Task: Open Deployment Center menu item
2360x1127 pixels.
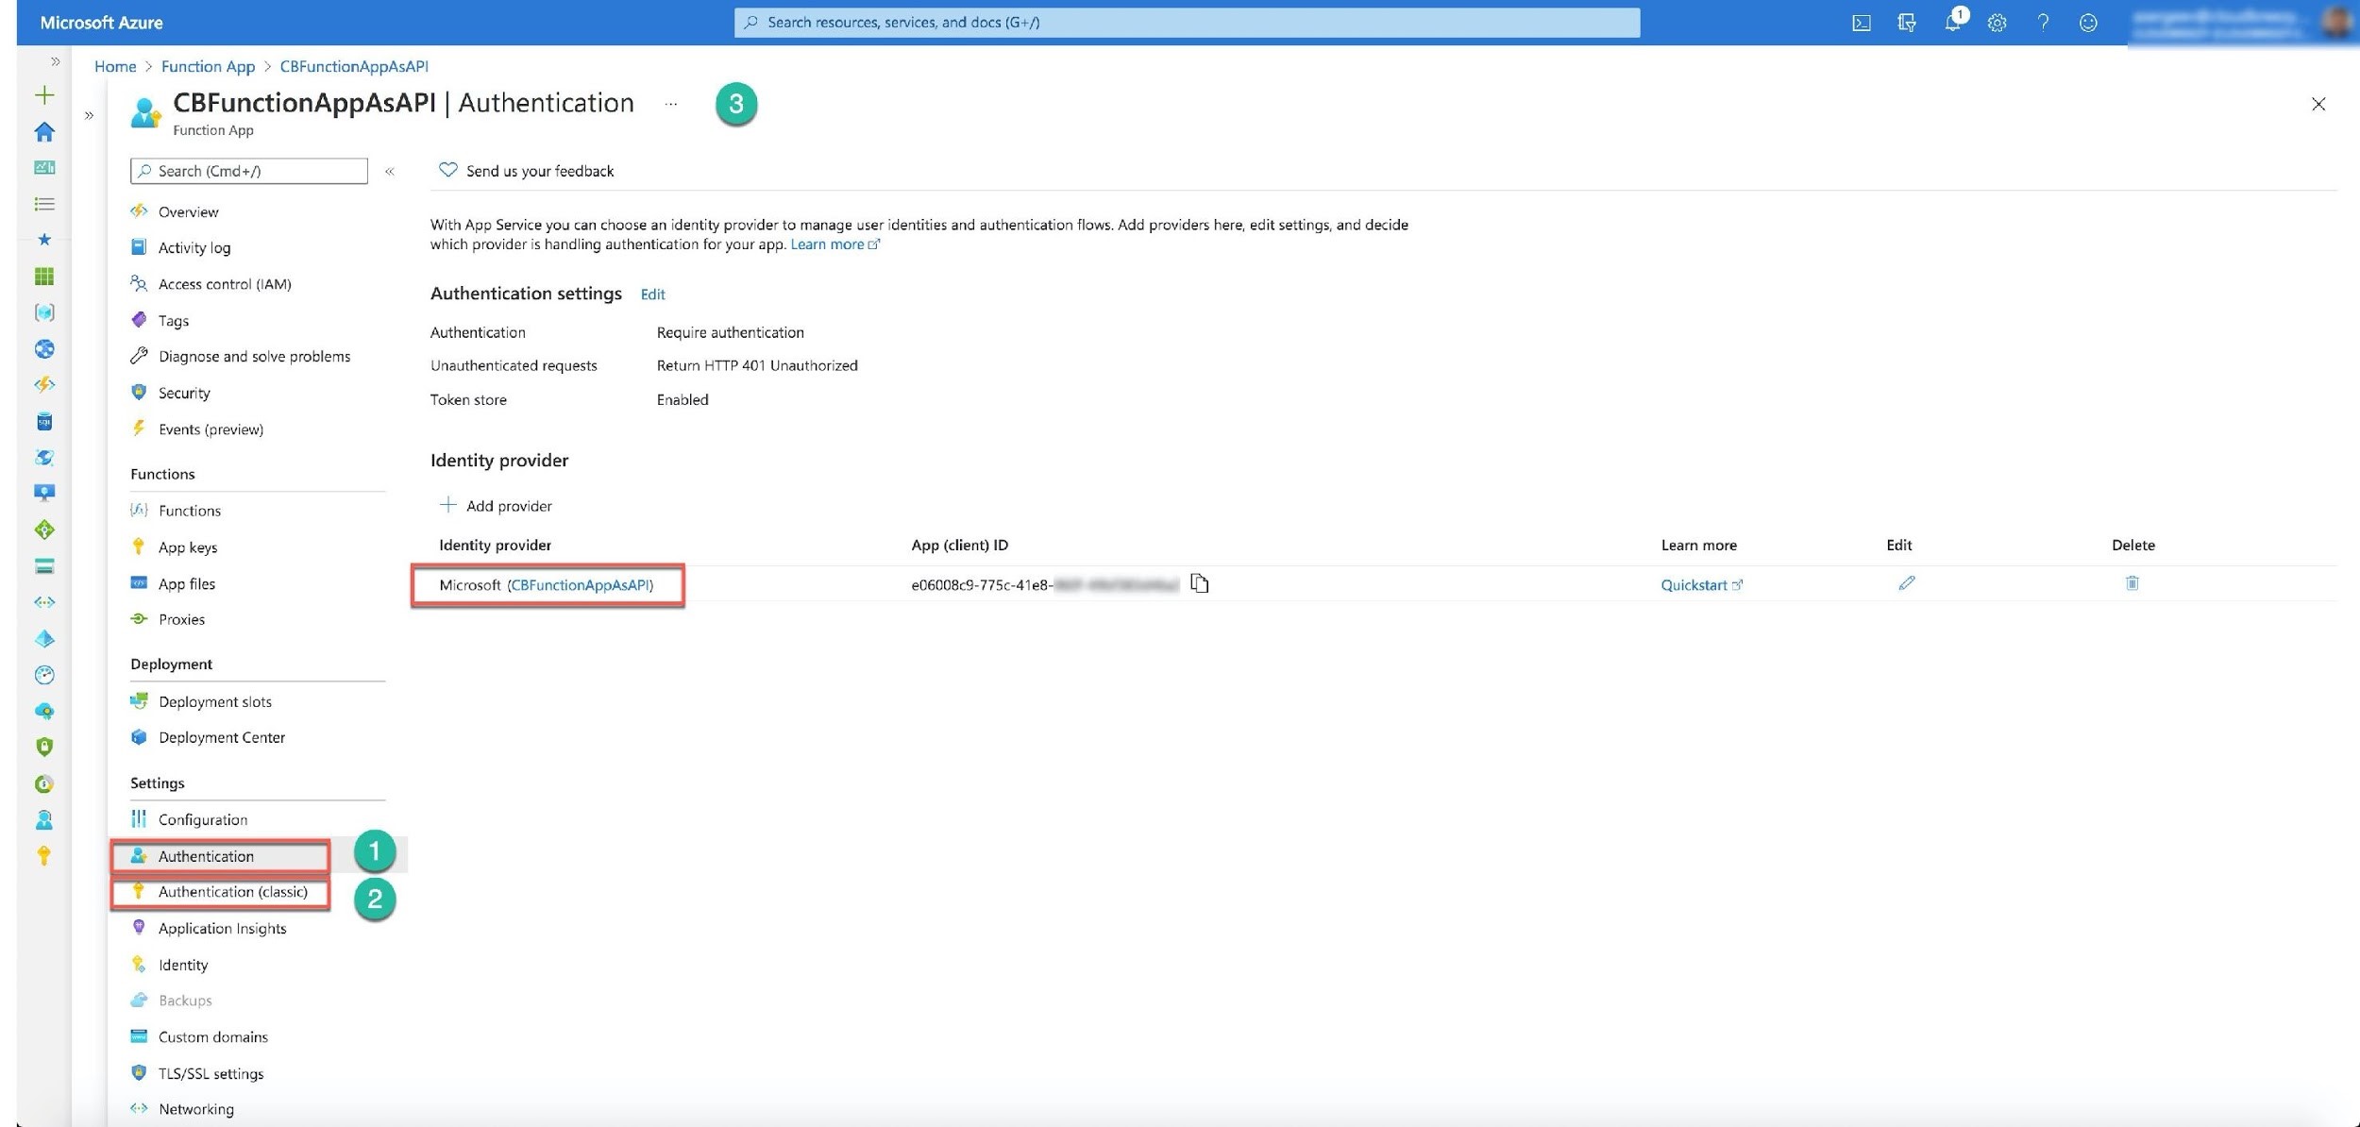Action: tap(222, 738)
